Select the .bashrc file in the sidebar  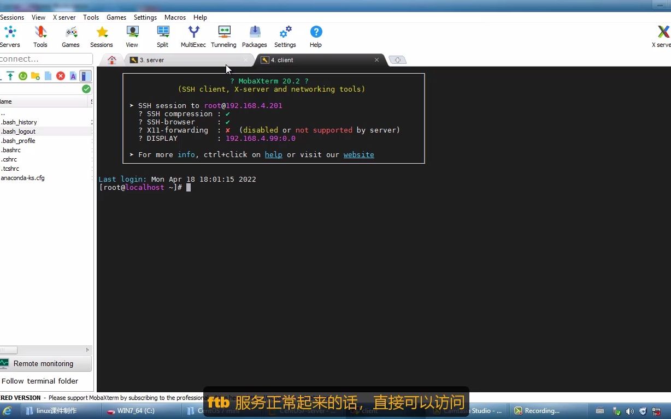(x=11, y=150)
